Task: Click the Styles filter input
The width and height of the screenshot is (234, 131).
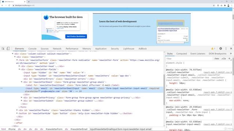Action: (x=189, y=59)
